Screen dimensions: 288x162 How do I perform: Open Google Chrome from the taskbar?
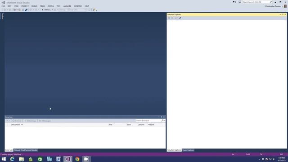(77, 159)
